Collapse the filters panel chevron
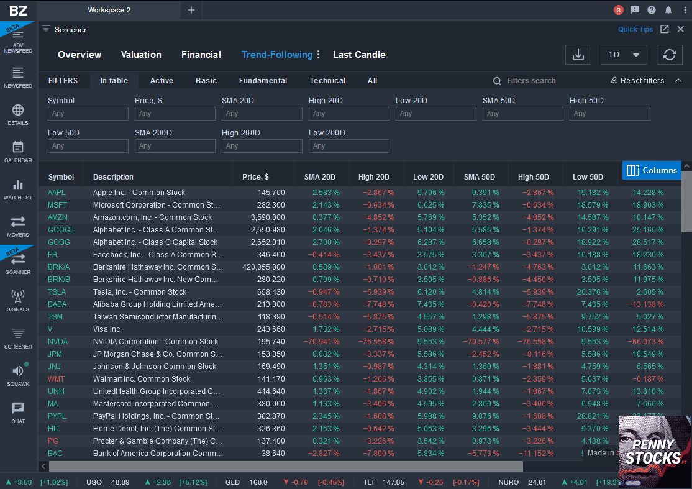The width and height of the screenshot is (692, 489). [x=678, y=80]
